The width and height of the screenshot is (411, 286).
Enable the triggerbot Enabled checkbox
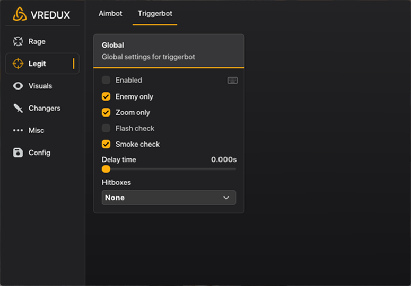(106, 80)
